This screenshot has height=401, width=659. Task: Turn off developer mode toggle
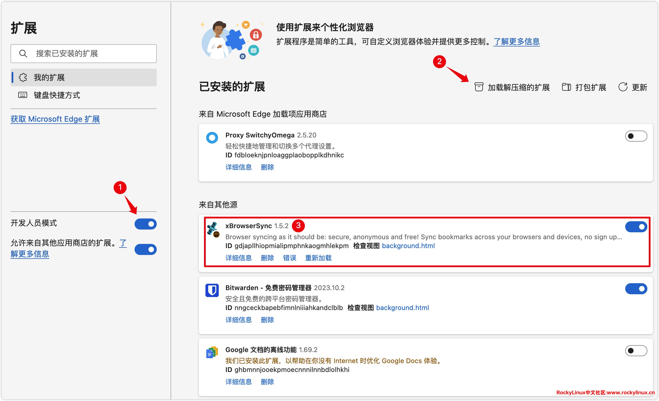click(x=146, y=224)
